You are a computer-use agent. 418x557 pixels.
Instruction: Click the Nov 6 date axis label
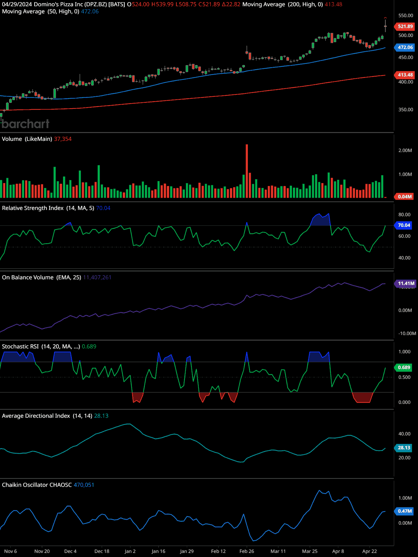(10, 551)
